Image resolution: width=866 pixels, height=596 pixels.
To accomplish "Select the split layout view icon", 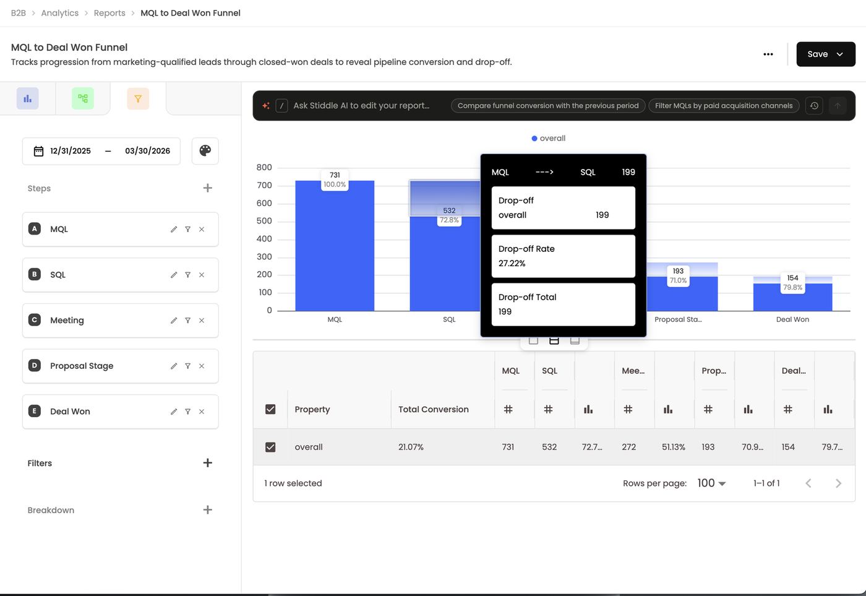I will pos(554,340).
